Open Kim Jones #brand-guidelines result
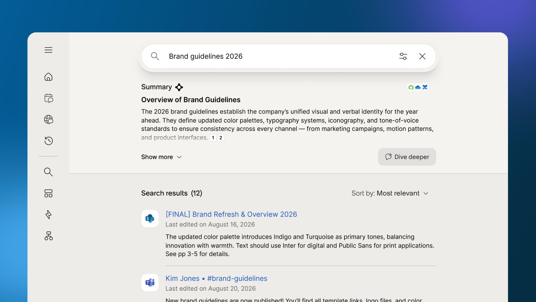The image size is (536, 302). [x=216, y=278]
